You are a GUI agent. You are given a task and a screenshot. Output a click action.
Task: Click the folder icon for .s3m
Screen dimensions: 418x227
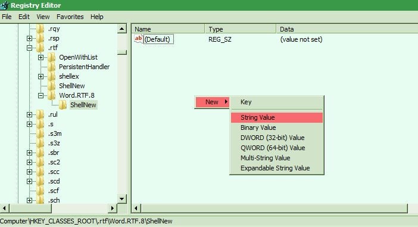coord(40,133)
